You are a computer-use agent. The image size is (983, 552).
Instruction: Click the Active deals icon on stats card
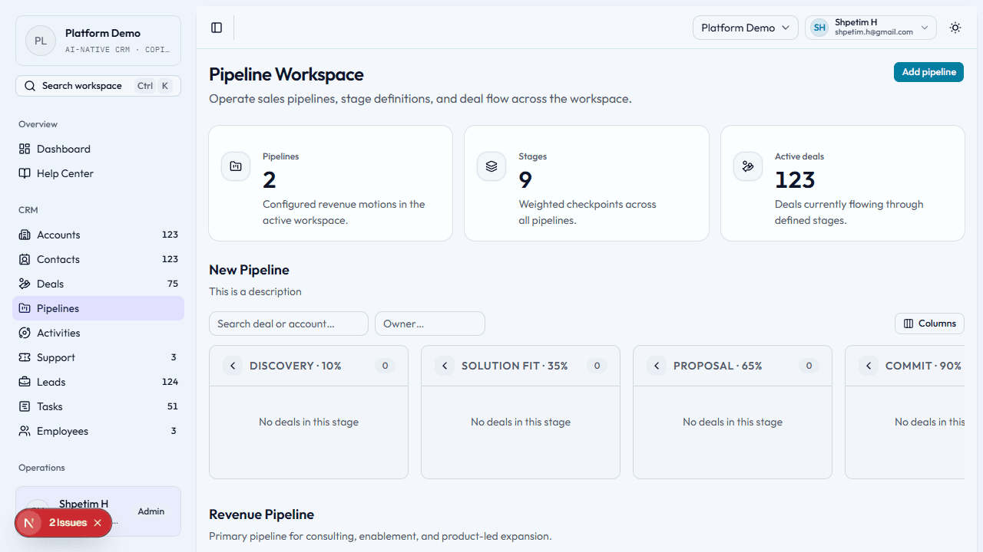coord(747,166)
